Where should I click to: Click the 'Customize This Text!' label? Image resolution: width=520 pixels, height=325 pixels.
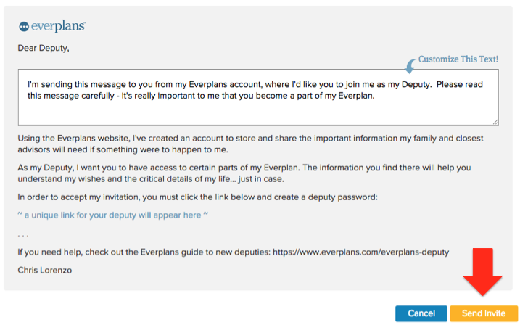tap(458, 59)
